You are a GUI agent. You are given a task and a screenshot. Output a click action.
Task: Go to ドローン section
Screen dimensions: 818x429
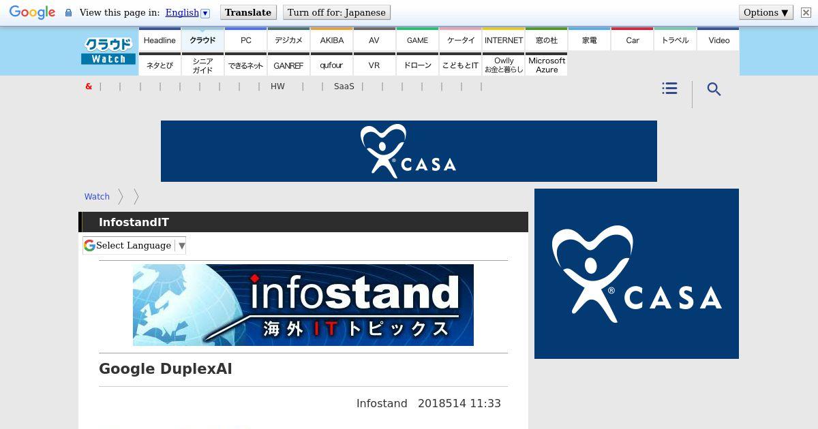[x=417, y=65]
